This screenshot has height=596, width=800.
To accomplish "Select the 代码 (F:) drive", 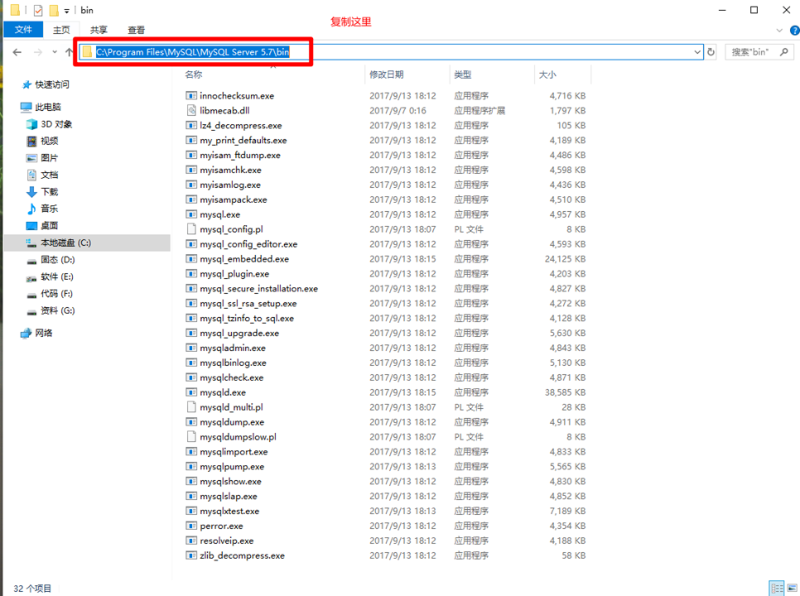I will click(50, 294).
